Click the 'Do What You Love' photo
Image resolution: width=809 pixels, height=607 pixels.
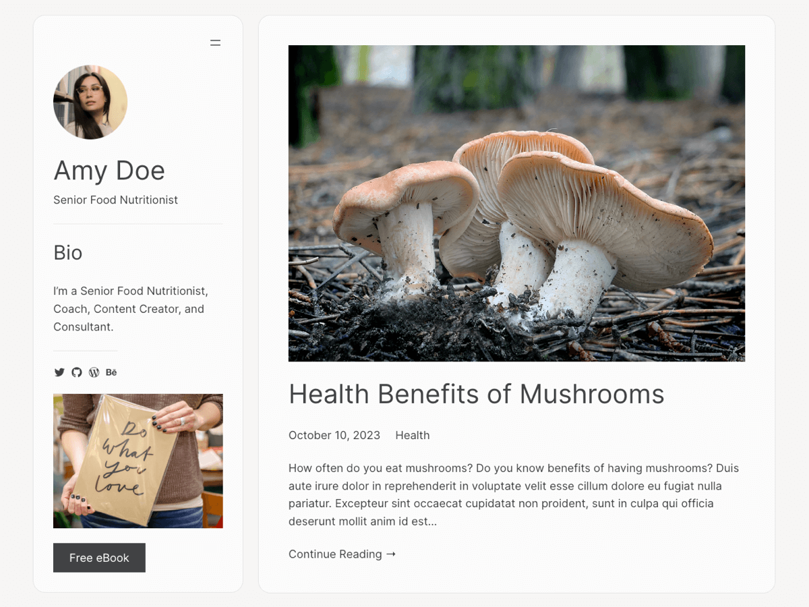[138, 461]
